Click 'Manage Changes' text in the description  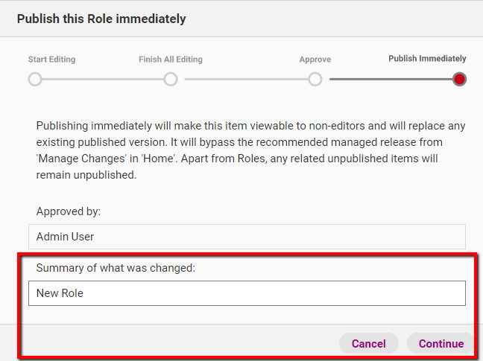point(81,159)
